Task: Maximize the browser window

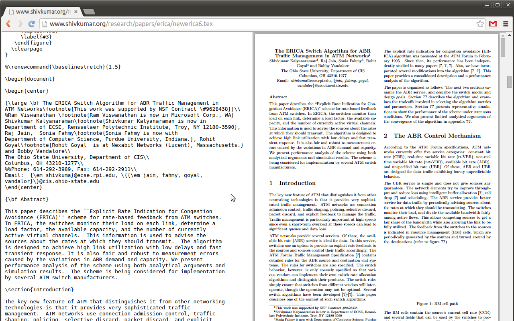Action: (497, 5)
